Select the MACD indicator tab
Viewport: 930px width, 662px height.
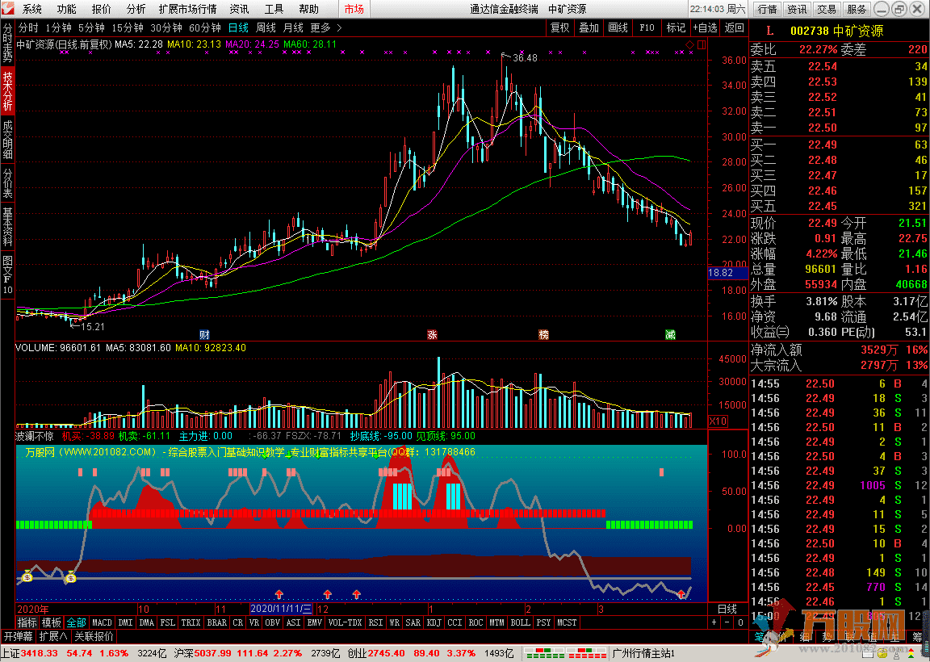coord(102,623)
